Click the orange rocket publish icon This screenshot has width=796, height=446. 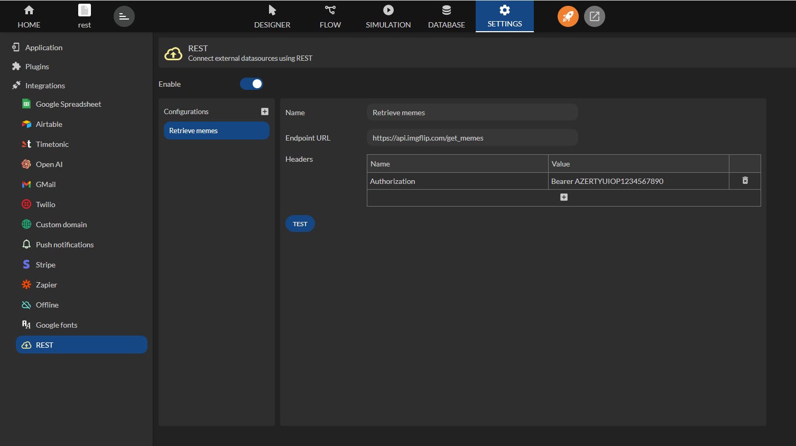(568, 16)
